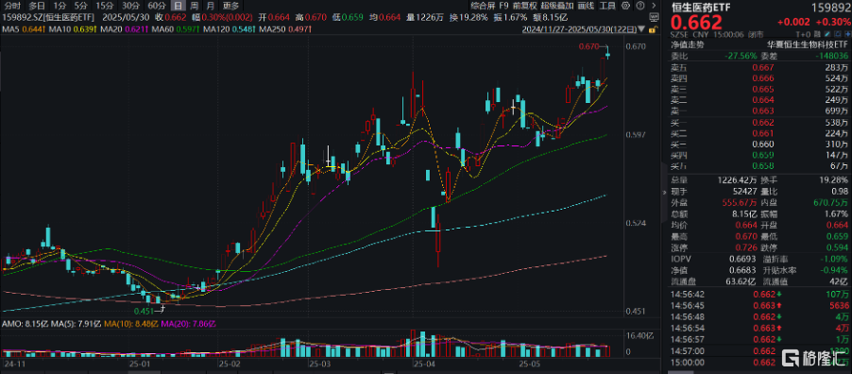Click the 0.670 high price marker

[589, 47]
